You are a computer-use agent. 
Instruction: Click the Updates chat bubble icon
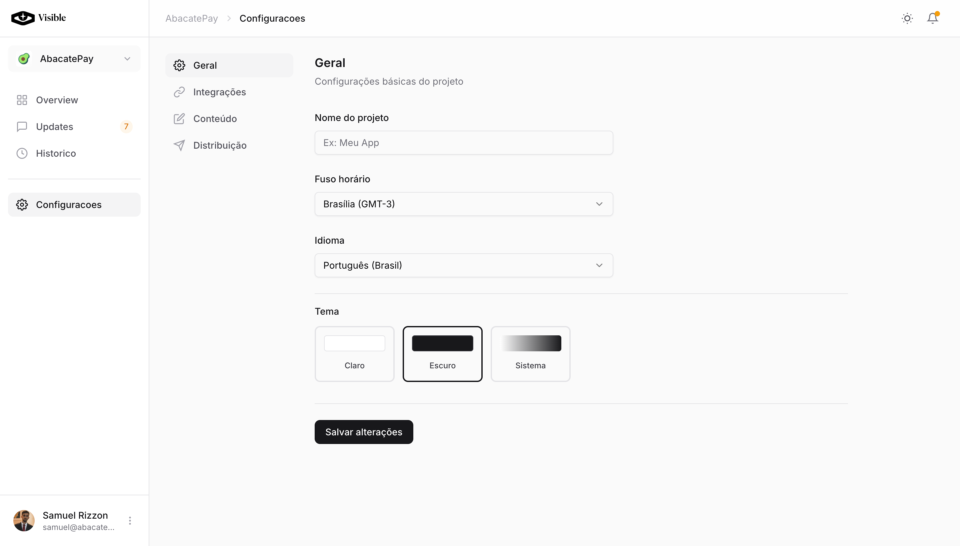(x=22, y=127)
